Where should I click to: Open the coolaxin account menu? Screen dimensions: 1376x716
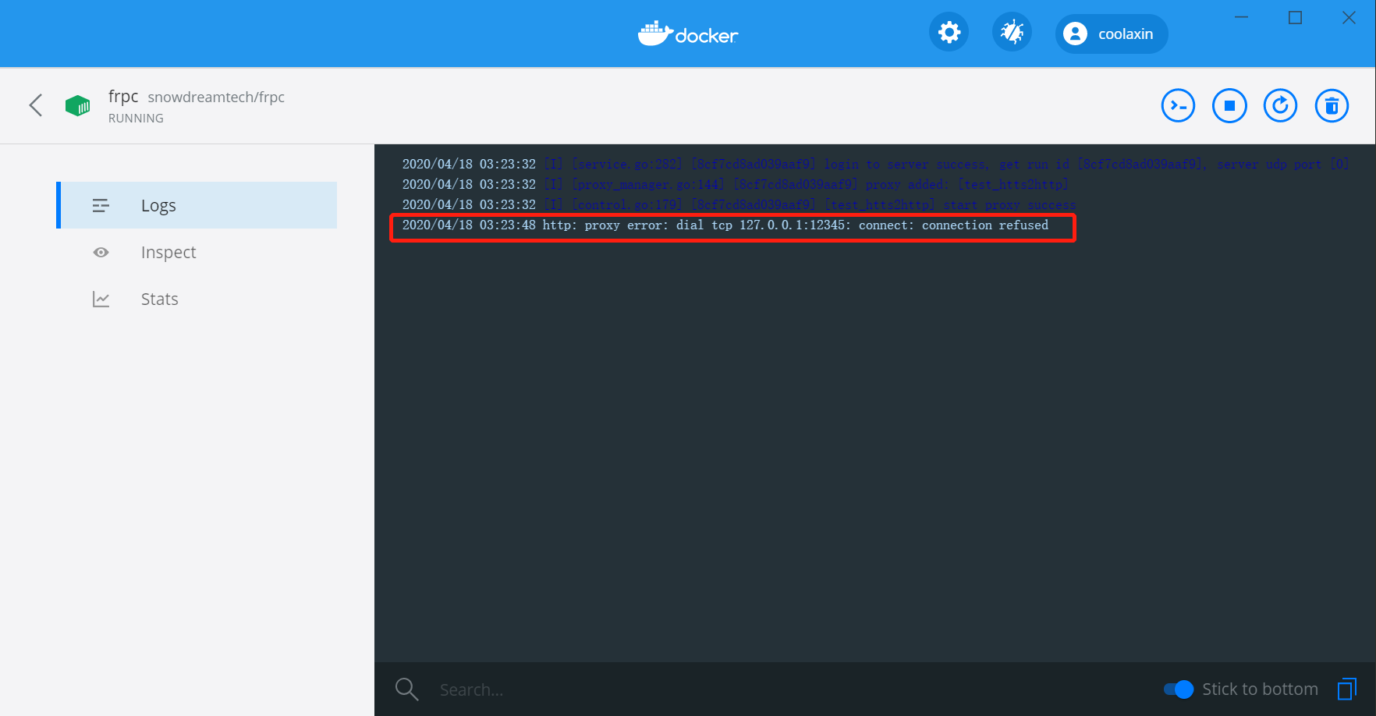tap(1111, 34)
